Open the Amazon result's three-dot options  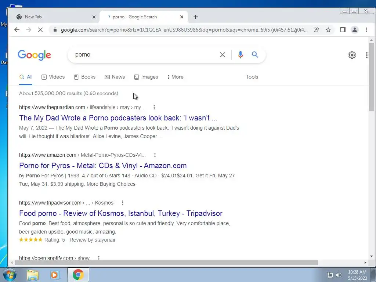(155, 155)
